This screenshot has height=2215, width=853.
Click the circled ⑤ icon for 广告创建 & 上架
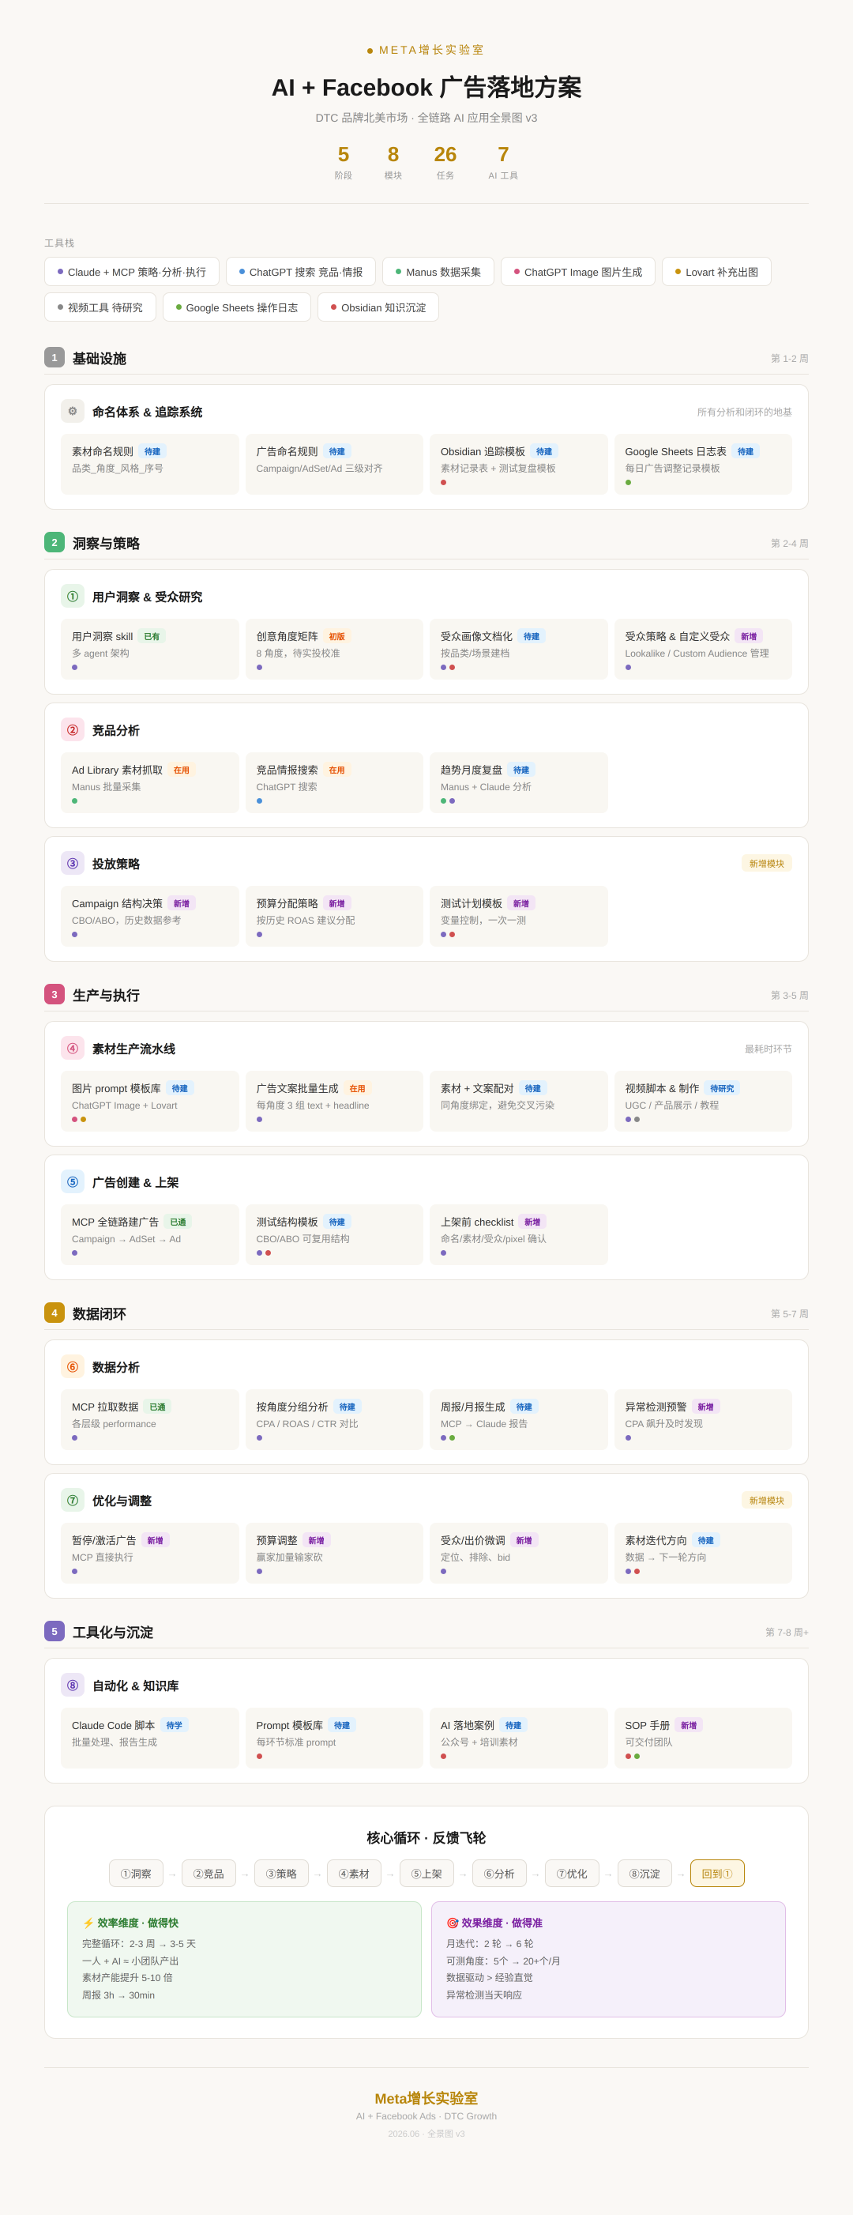point(72,1181)
